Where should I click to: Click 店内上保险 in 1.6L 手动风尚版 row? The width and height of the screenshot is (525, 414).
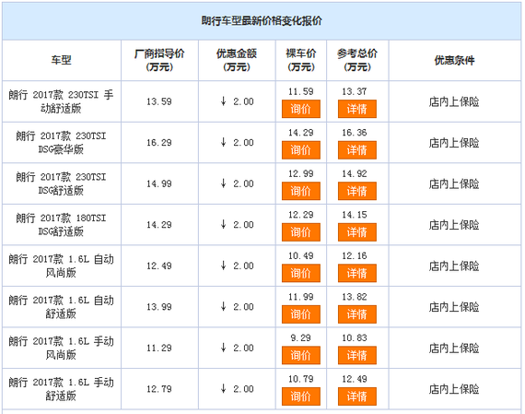tap(454, 348)
